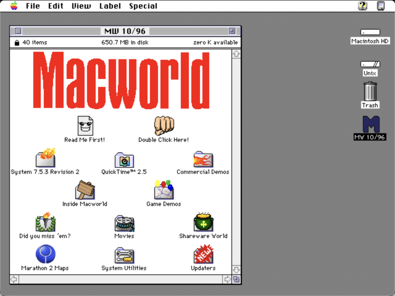Click the 'System Utilities' label text
Viewport: 395px width, 296px height.
point(124,268)
